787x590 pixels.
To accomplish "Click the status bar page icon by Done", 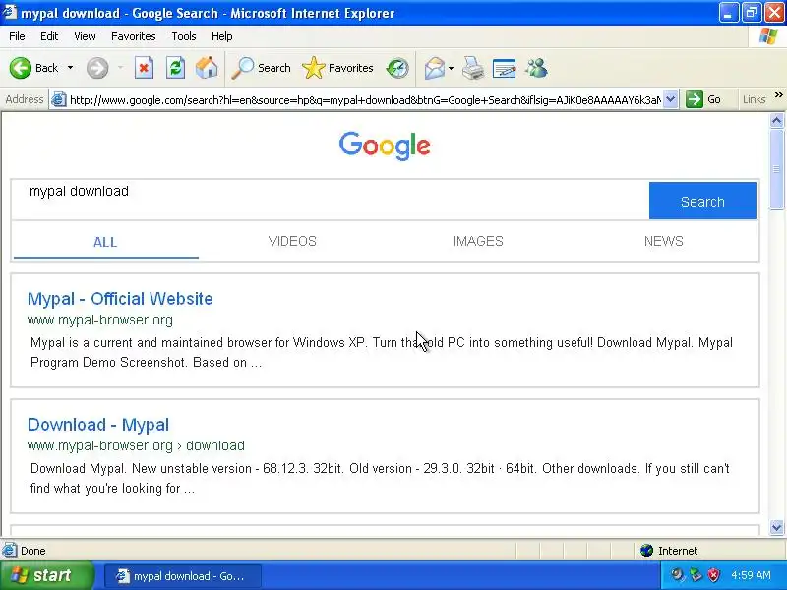I will (x=9, y=551).
